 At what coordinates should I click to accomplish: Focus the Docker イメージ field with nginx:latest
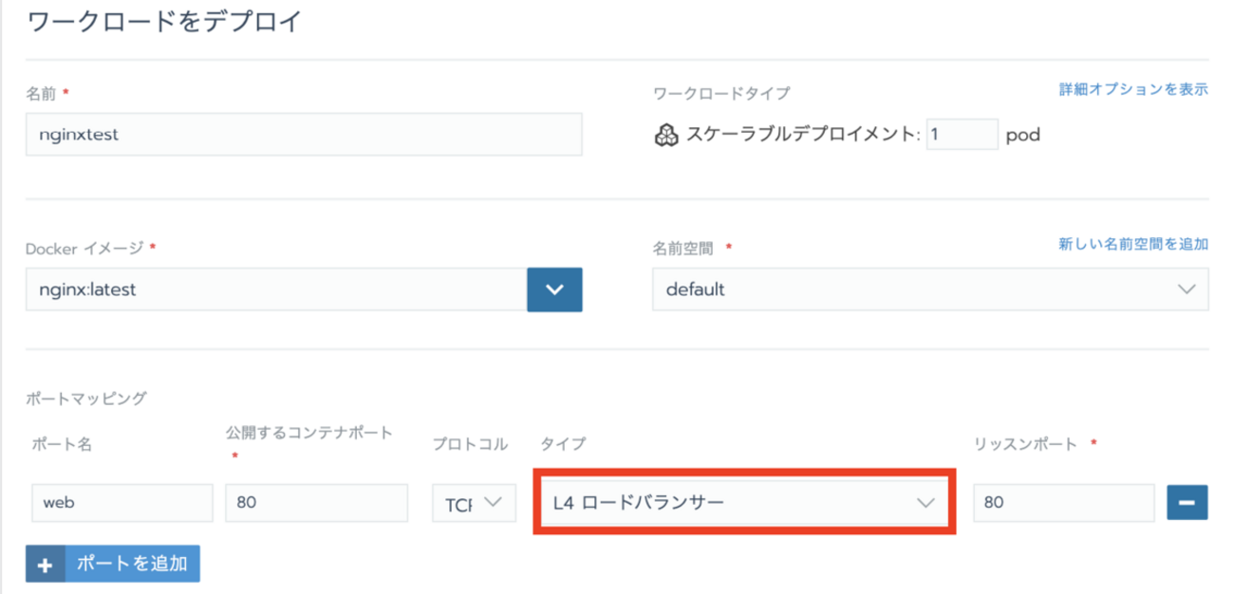(x=275, y=290)
